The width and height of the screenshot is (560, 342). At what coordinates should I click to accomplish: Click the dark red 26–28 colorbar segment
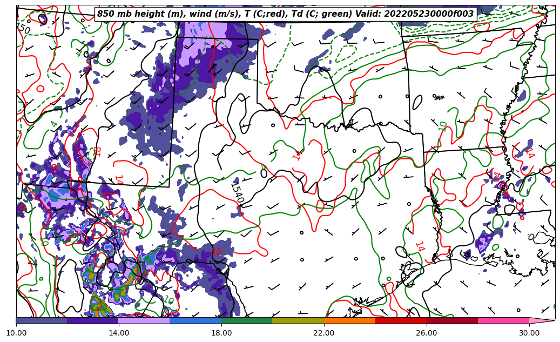pos(452,320)
